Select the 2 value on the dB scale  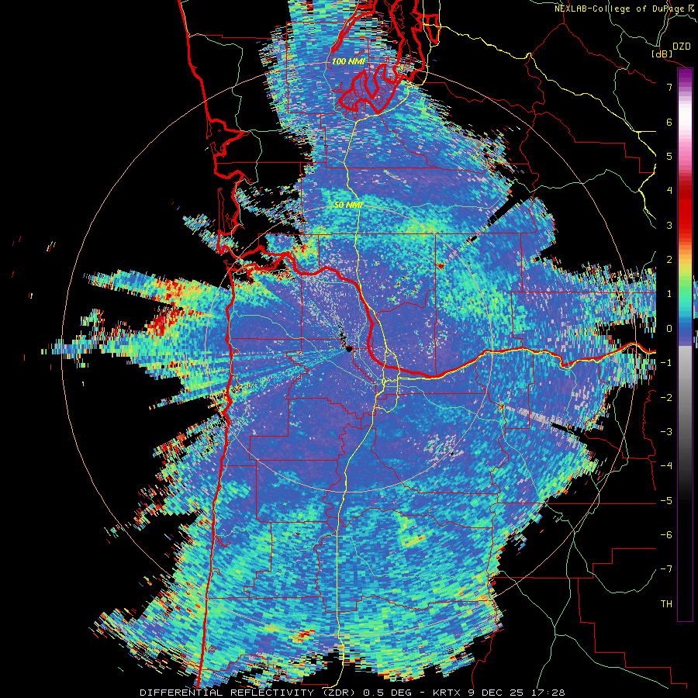(669, 260)
